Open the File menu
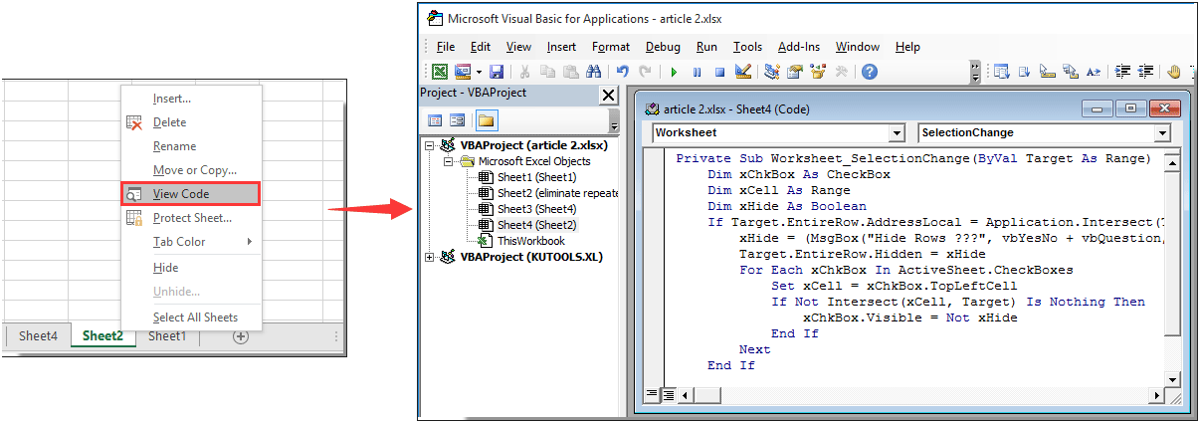This screenshot has width=1201, height=423. point(446,47)
